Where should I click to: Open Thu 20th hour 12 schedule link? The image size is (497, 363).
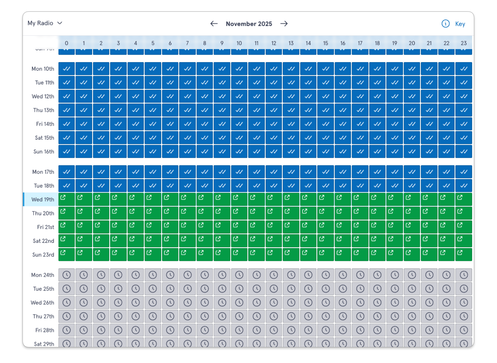[270, 211]
